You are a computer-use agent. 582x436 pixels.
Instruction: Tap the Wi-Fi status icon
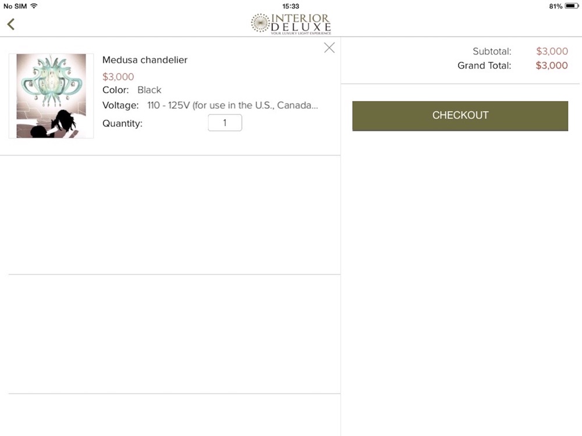tap(34, 6)
